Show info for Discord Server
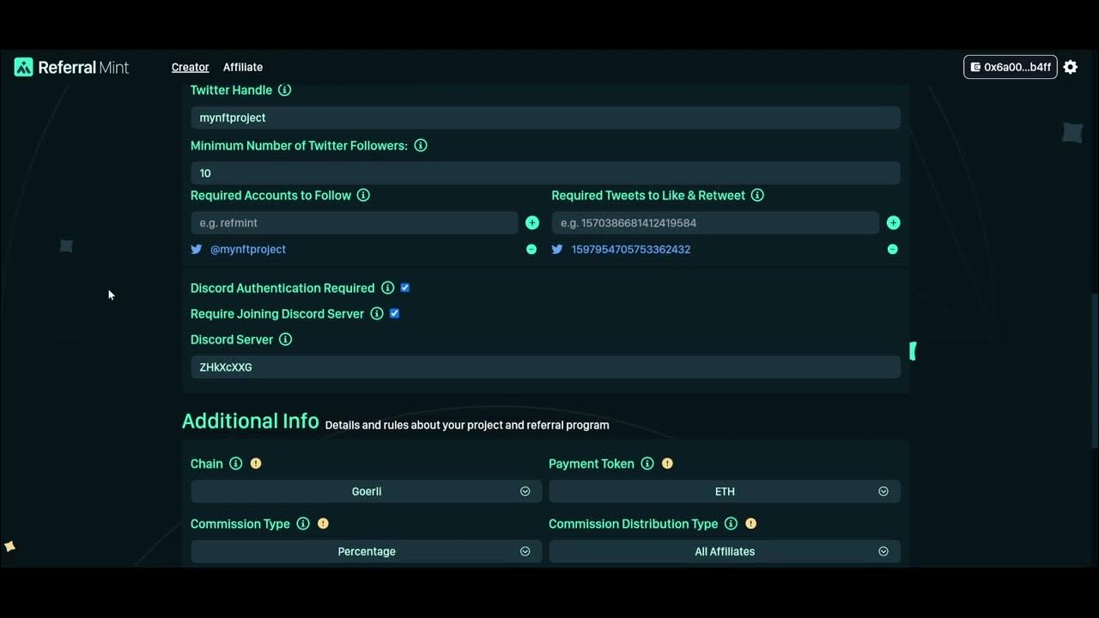 tap(286, 340)
